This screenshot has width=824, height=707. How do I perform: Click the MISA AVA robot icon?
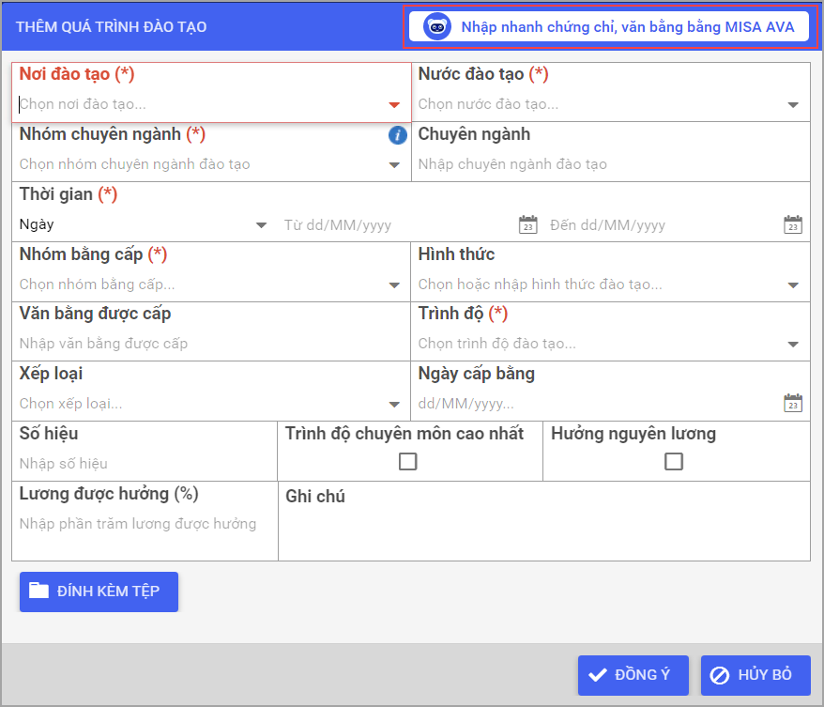[437, 26]
